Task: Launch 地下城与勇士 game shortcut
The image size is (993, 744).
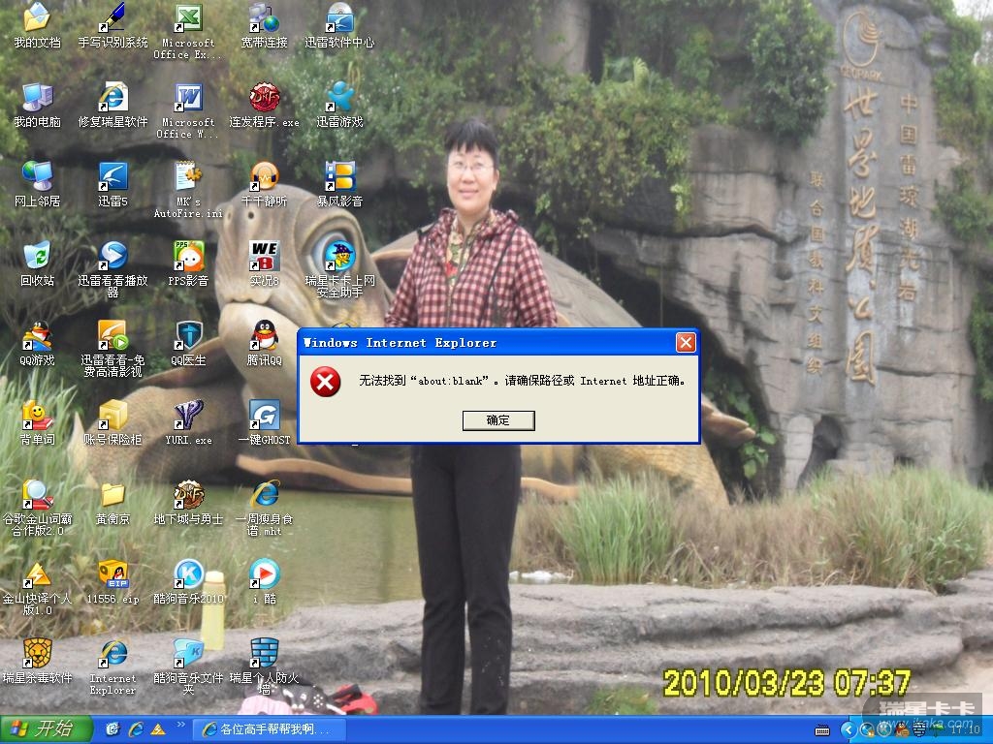Action: click(x=188, y=503)
